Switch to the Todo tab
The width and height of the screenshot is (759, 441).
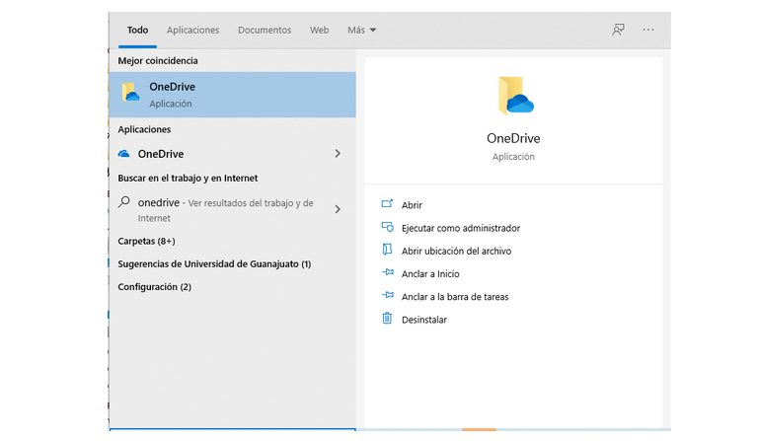[137, 30]
